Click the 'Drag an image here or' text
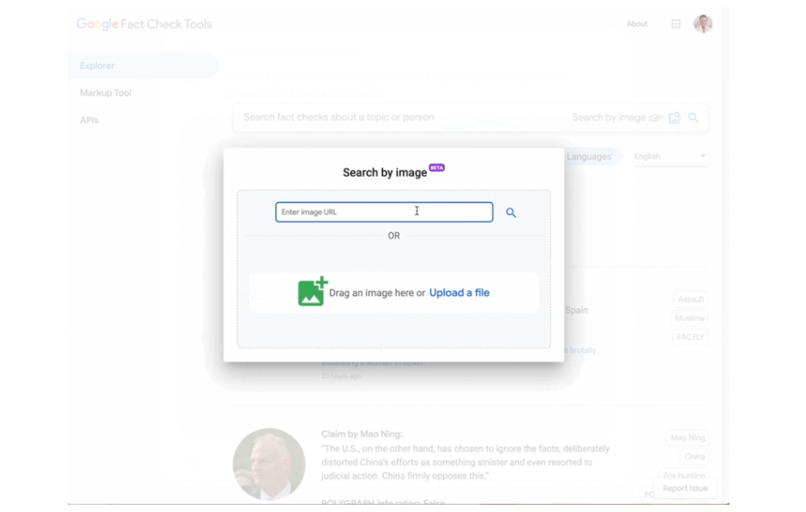Image resolution: width=806 pixels, height=512 pixels. click(x=377, y=292)
